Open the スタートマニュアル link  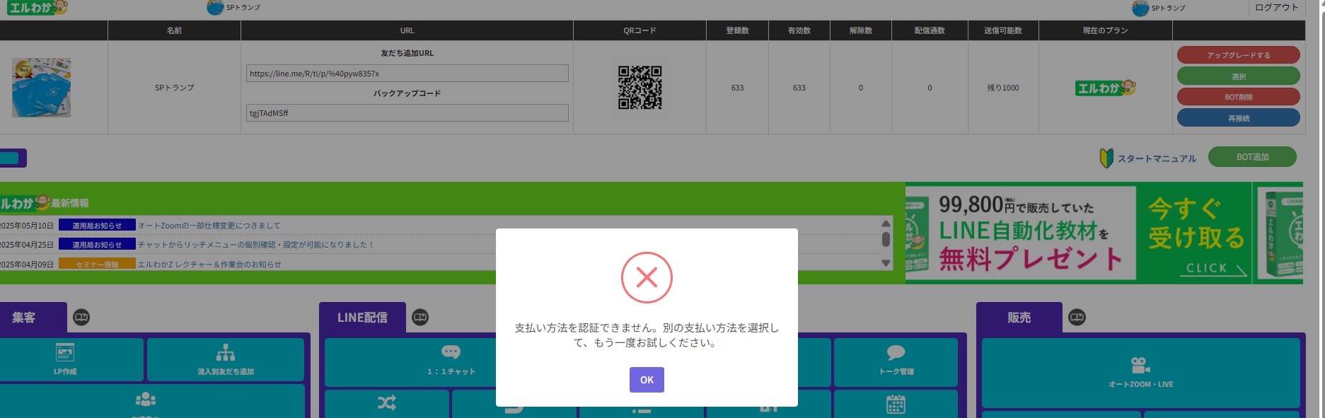point(1157,158)
